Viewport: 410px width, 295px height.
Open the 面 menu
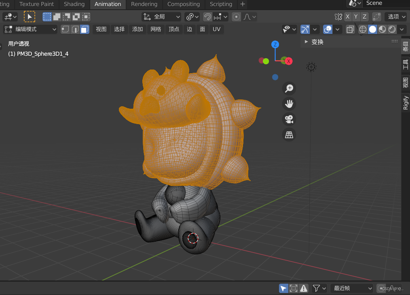point(203,29)
